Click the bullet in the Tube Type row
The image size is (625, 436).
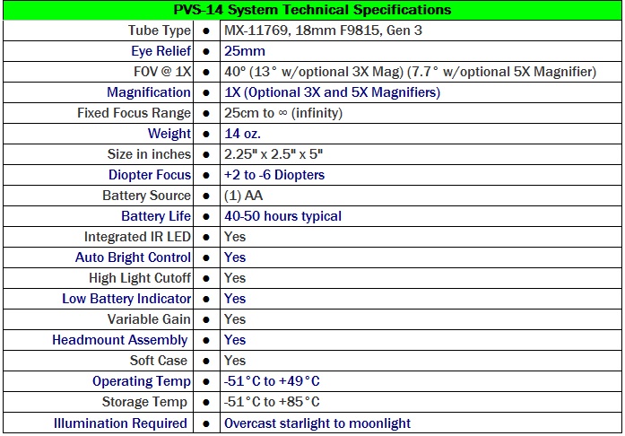click(206, 31)
